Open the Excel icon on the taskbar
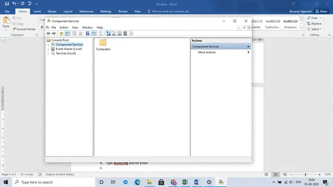Image resolution: width=333 pixels, height=187 pixels. coord(185,182)
